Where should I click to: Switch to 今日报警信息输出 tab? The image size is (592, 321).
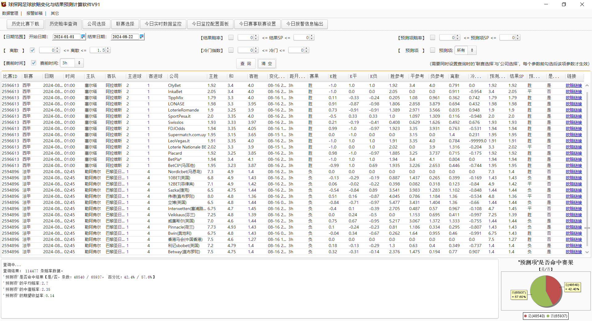tap(305, 24)
